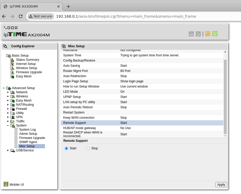Screen dimensions: 241x194
Task: Expand the USB/Service tree node
Action: pyautogui.click(x=8, y=150)
